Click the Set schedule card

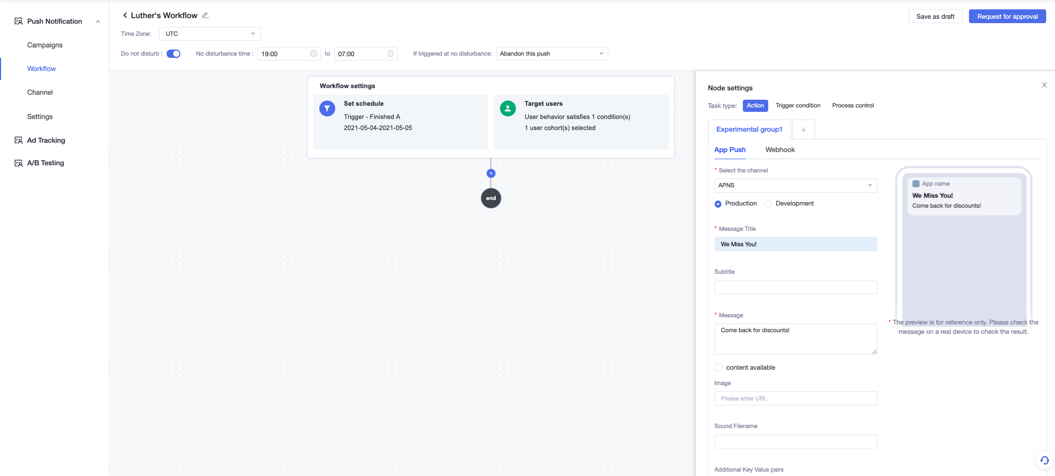400,122
